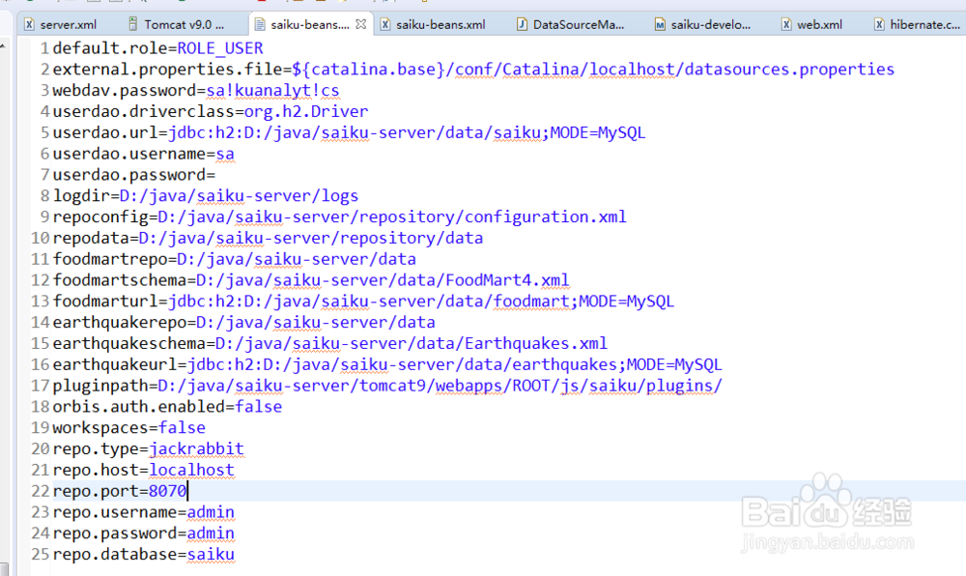Click the port value 8070
The width and height of the screenshot is (966, 576).
click(x=167, y=491)
